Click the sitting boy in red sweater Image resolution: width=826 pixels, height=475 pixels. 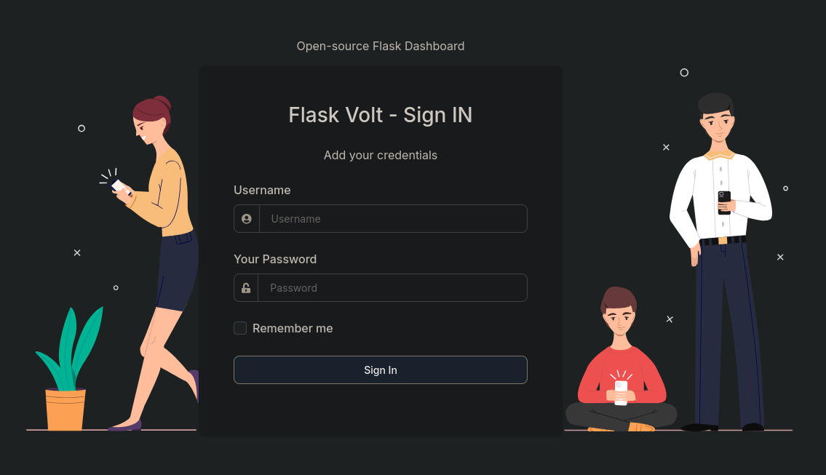[621, 359]
